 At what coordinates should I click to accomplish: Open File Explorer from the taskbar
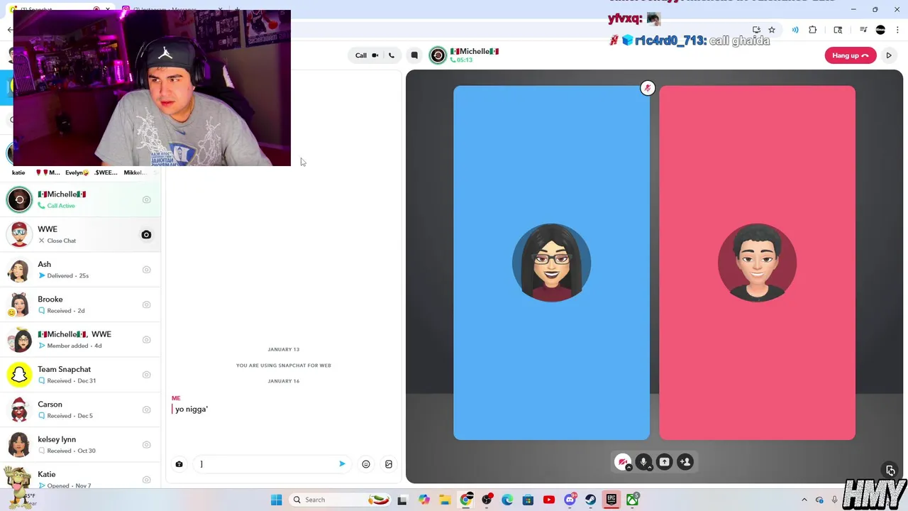point(445,500)
